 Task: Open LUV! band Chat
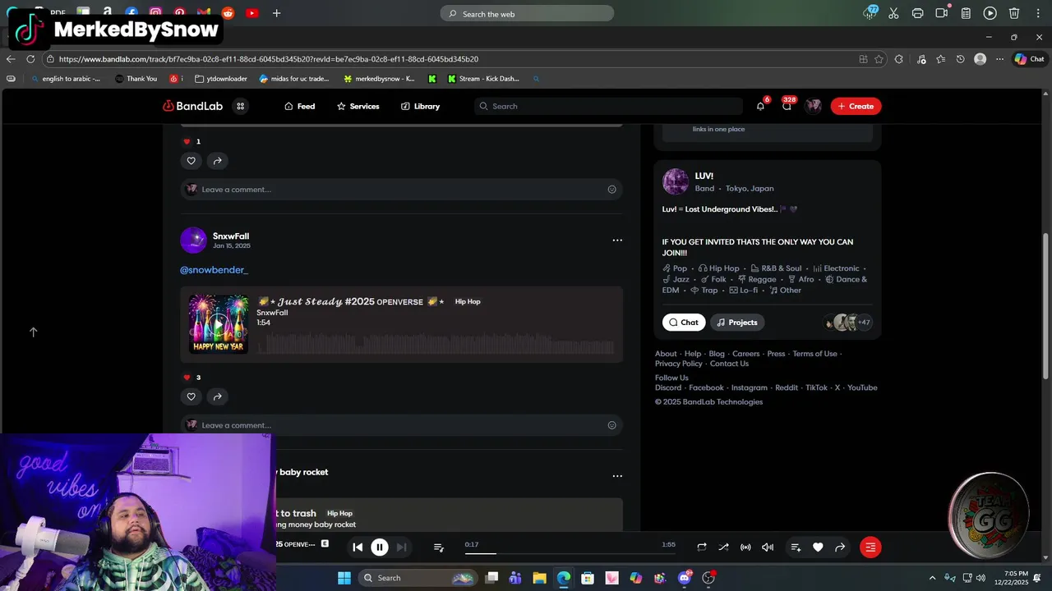click(684, 323)
